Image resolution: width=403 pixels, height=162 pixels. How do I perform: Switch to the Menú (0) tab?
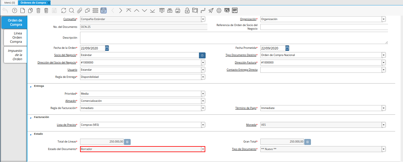(9, 2)
